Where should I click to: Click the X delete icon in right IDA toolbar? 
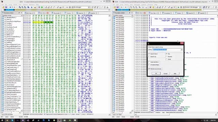[x=174, y=7]
